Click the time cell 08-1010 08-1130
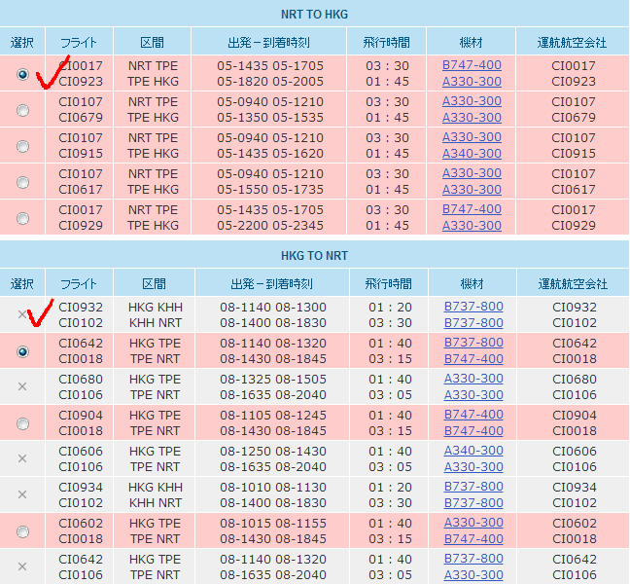The height and width of the screenshot is (584, 630). click(273, 487)
